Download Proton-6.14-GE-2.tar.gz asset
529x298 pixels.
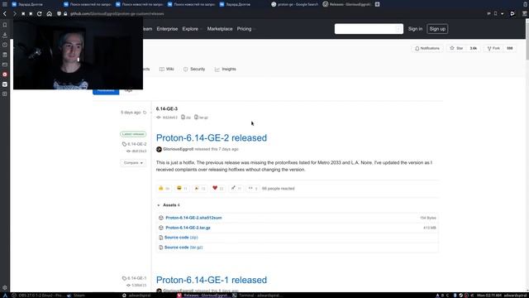pos(188,228)
